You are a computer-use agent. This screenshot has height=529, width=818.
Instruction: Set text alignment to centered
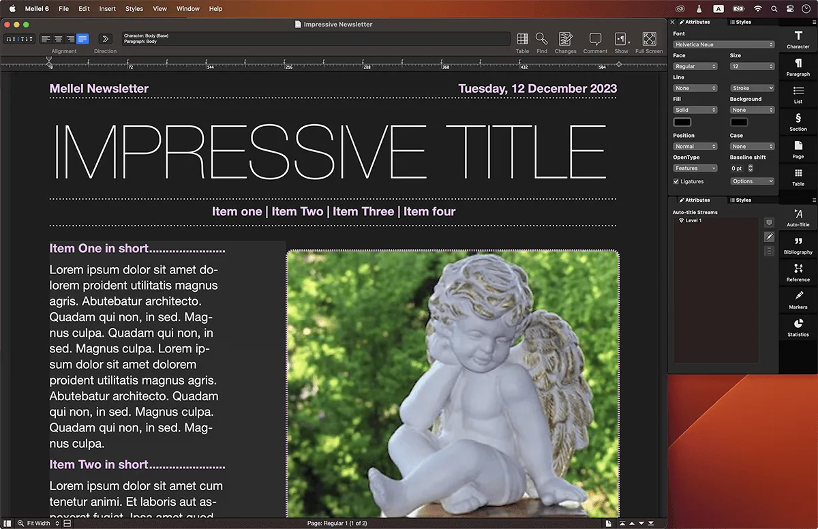58,39
